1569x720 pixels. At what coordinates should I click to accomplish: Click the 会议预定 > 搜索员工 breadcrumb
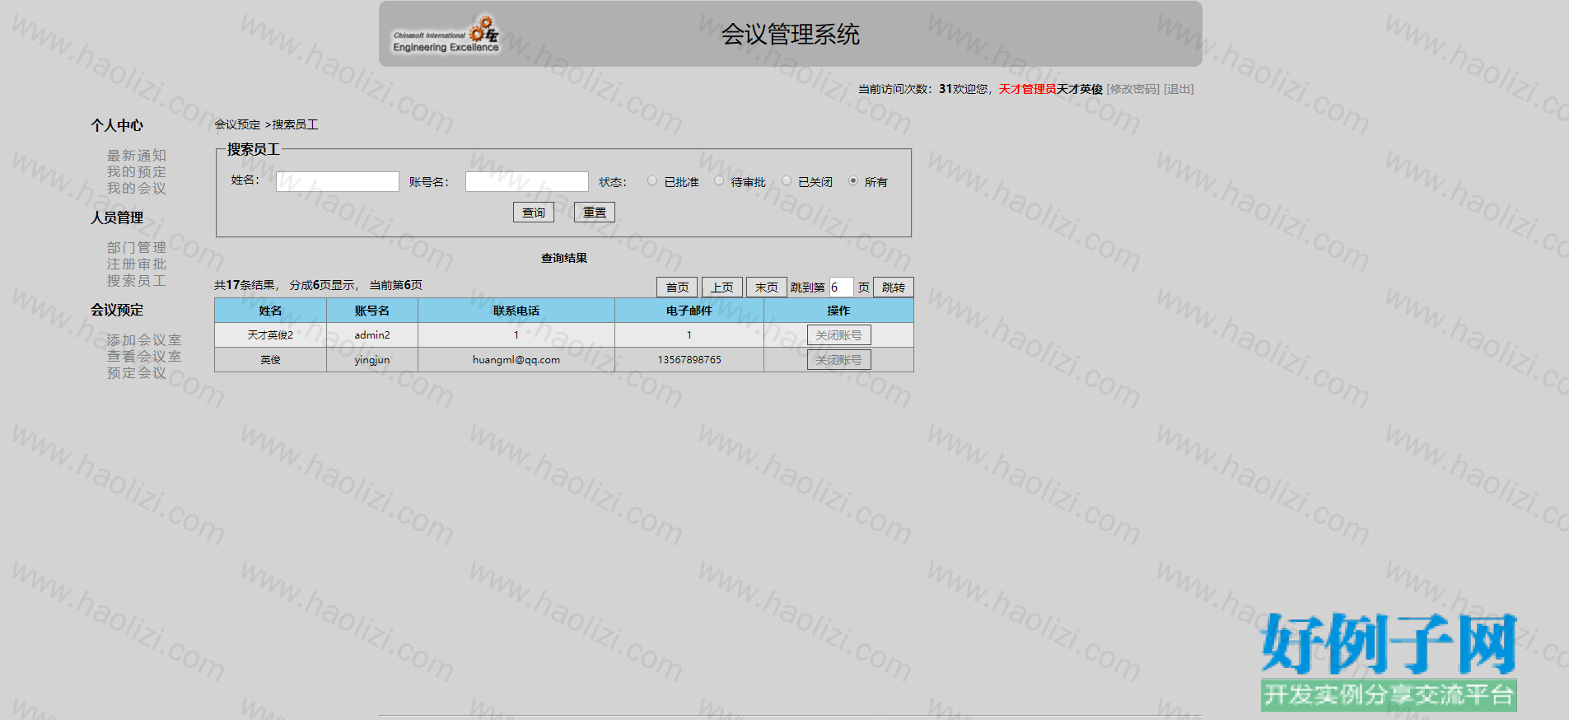266,124
